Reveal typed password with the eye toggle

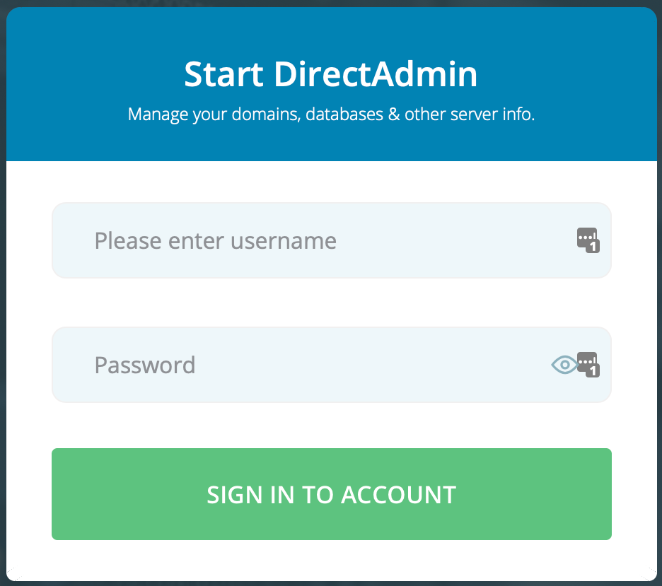pyautogui.click(x=564, y=365)
